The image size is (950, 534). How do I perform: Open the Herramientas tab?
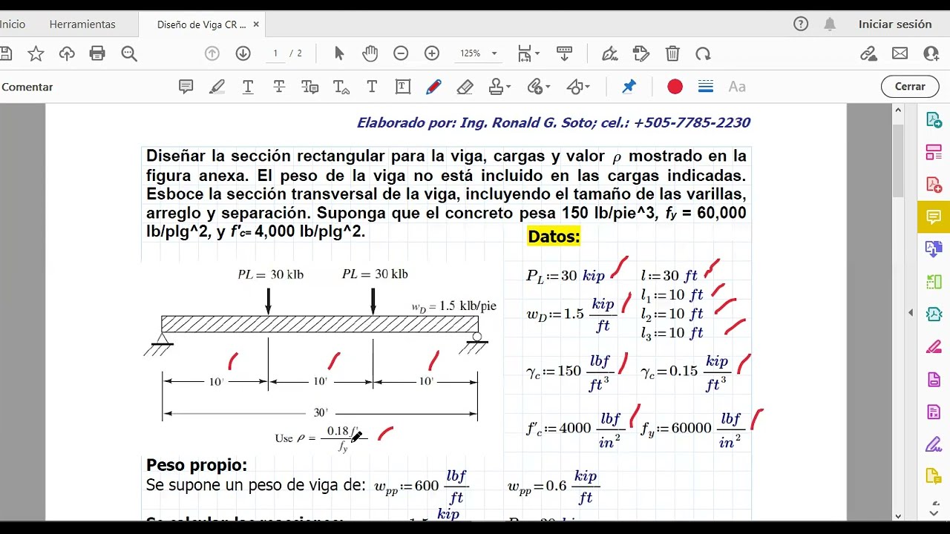pyautogui.click(x=82, y=24)
